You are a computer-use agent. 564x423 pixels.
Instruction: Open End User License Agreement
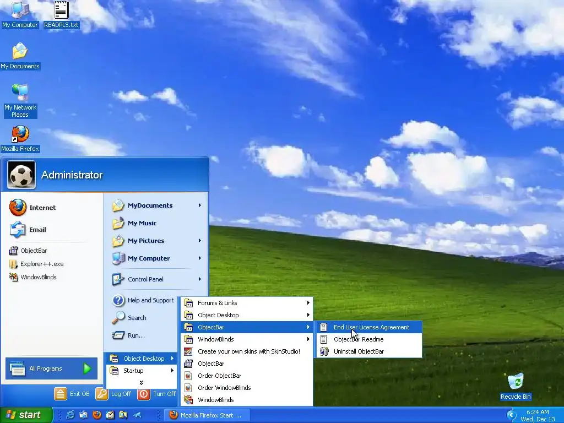click(x=369, y=327)
